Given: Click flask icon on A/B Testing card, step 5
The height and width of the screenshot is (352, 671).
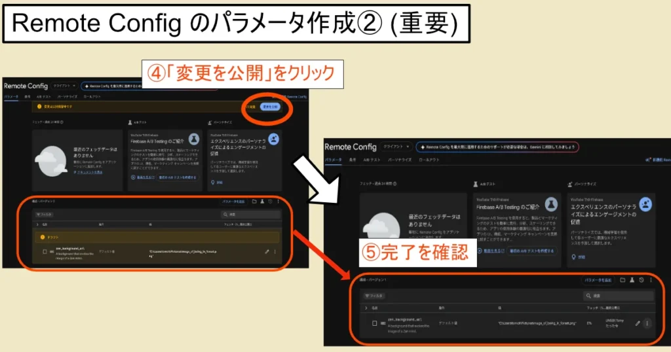Looking at the screenshot, I should coord(551,204).
